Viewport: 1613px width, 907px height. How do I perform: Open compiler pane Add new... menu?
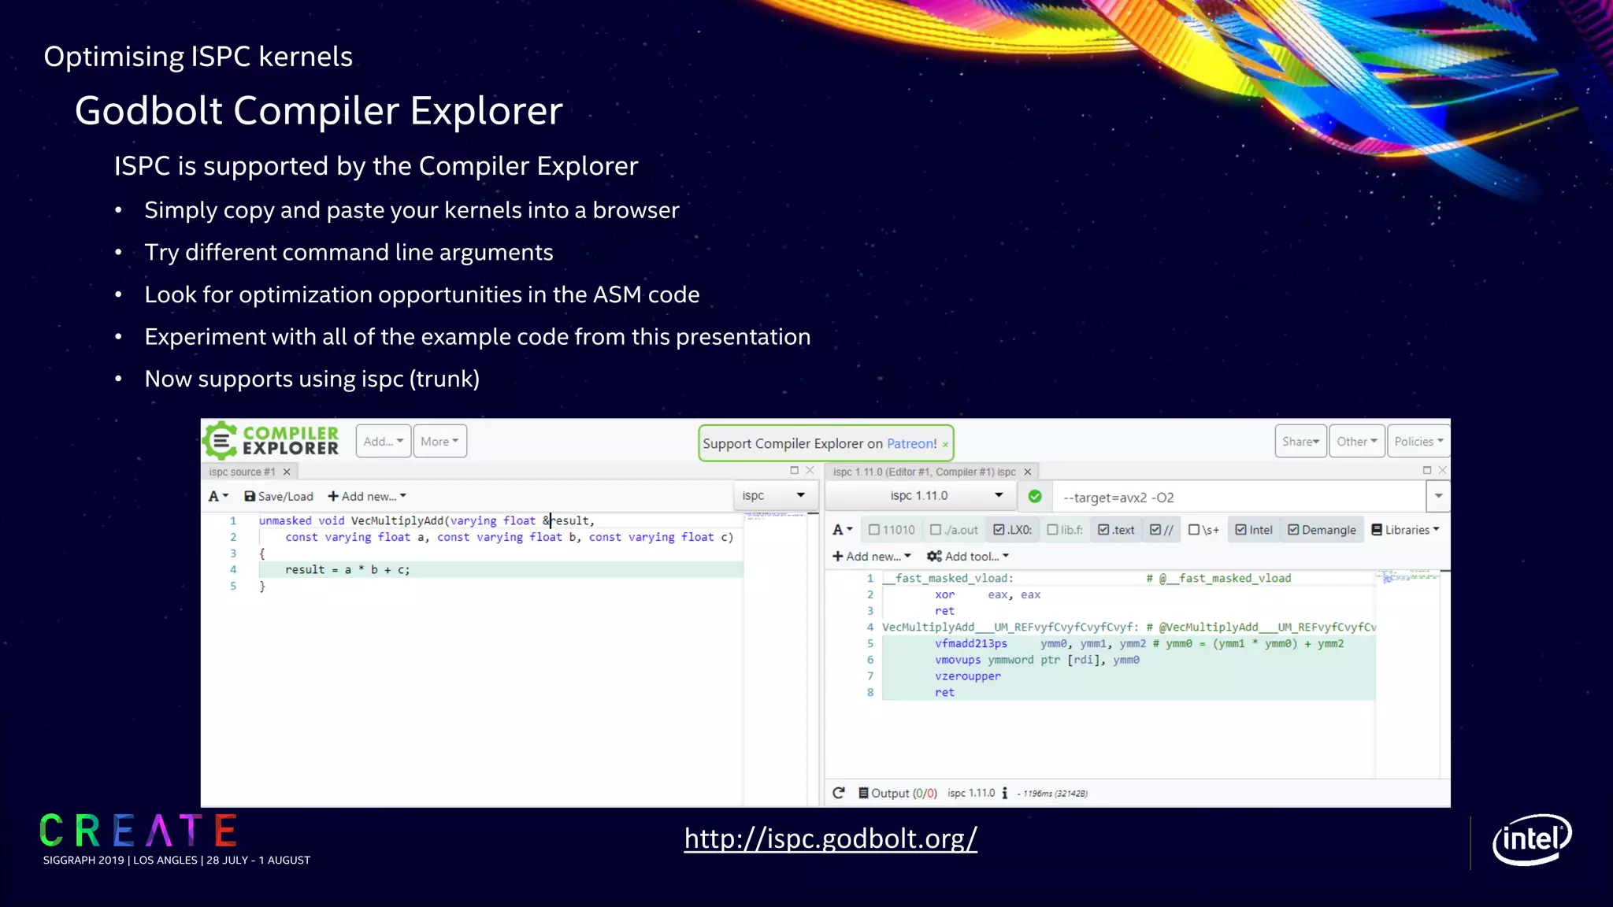click(871, 557)
